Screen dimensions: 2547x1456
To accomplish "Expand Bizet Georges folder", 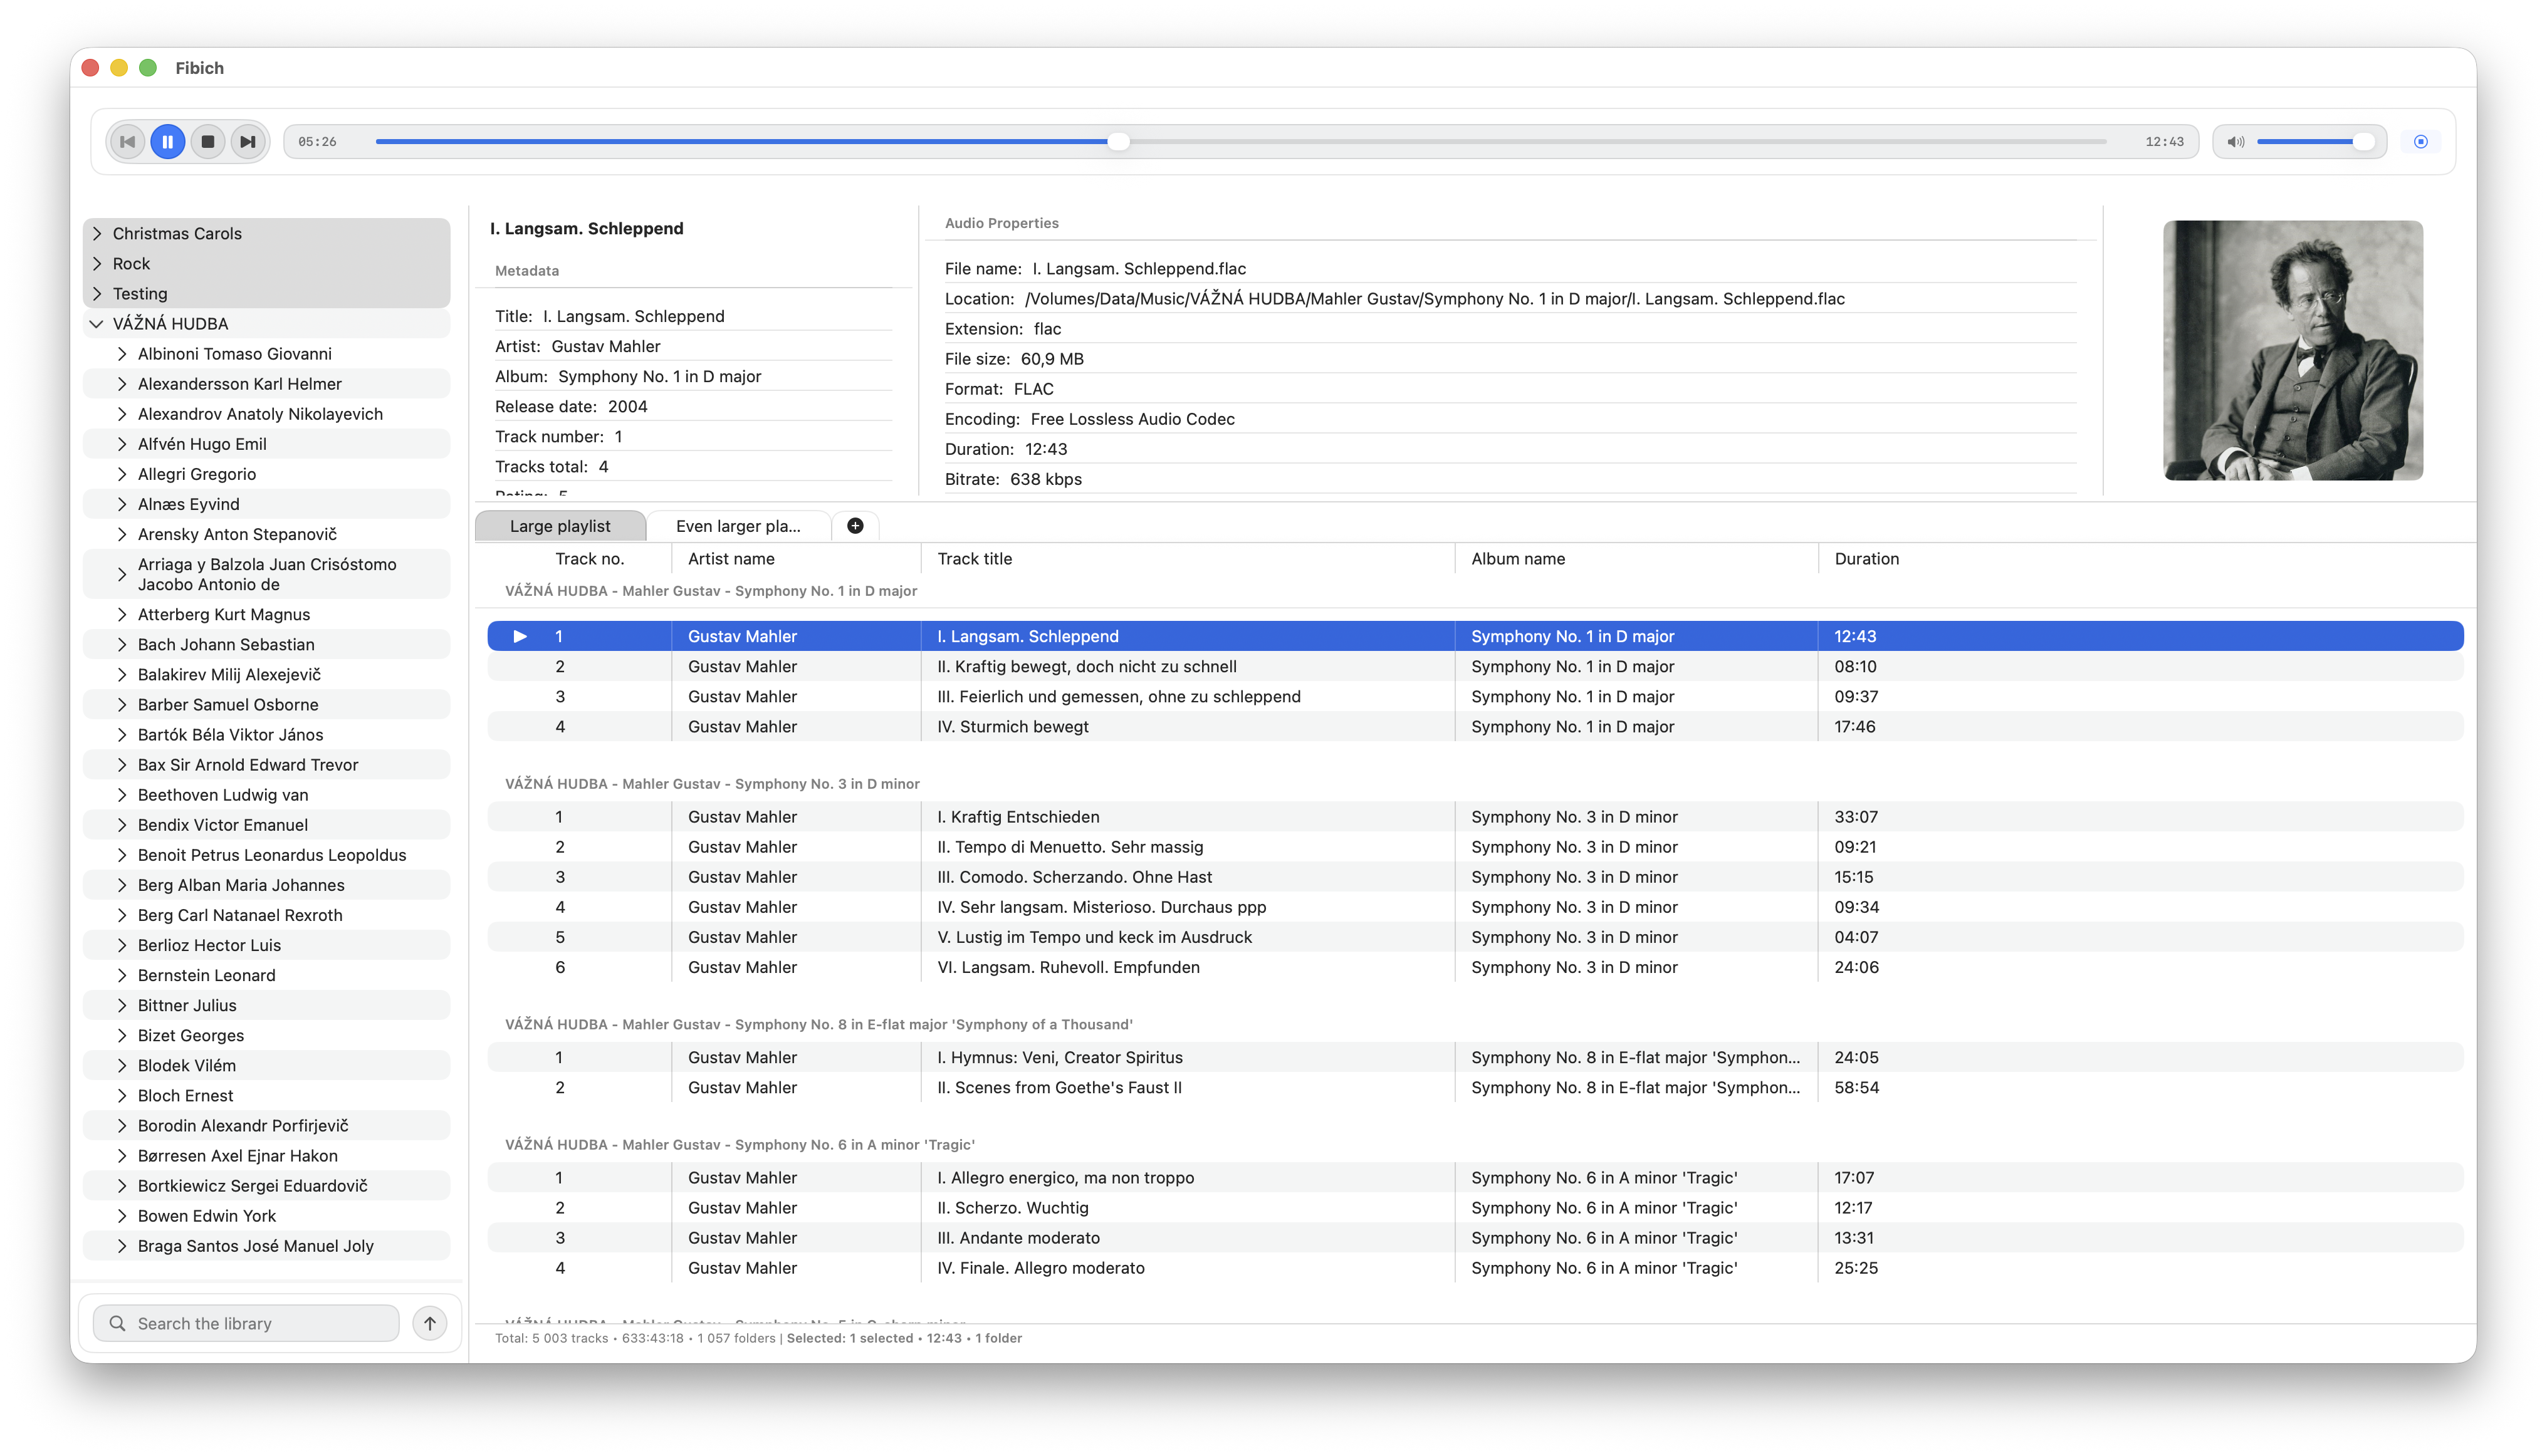I will [122, 1035].
